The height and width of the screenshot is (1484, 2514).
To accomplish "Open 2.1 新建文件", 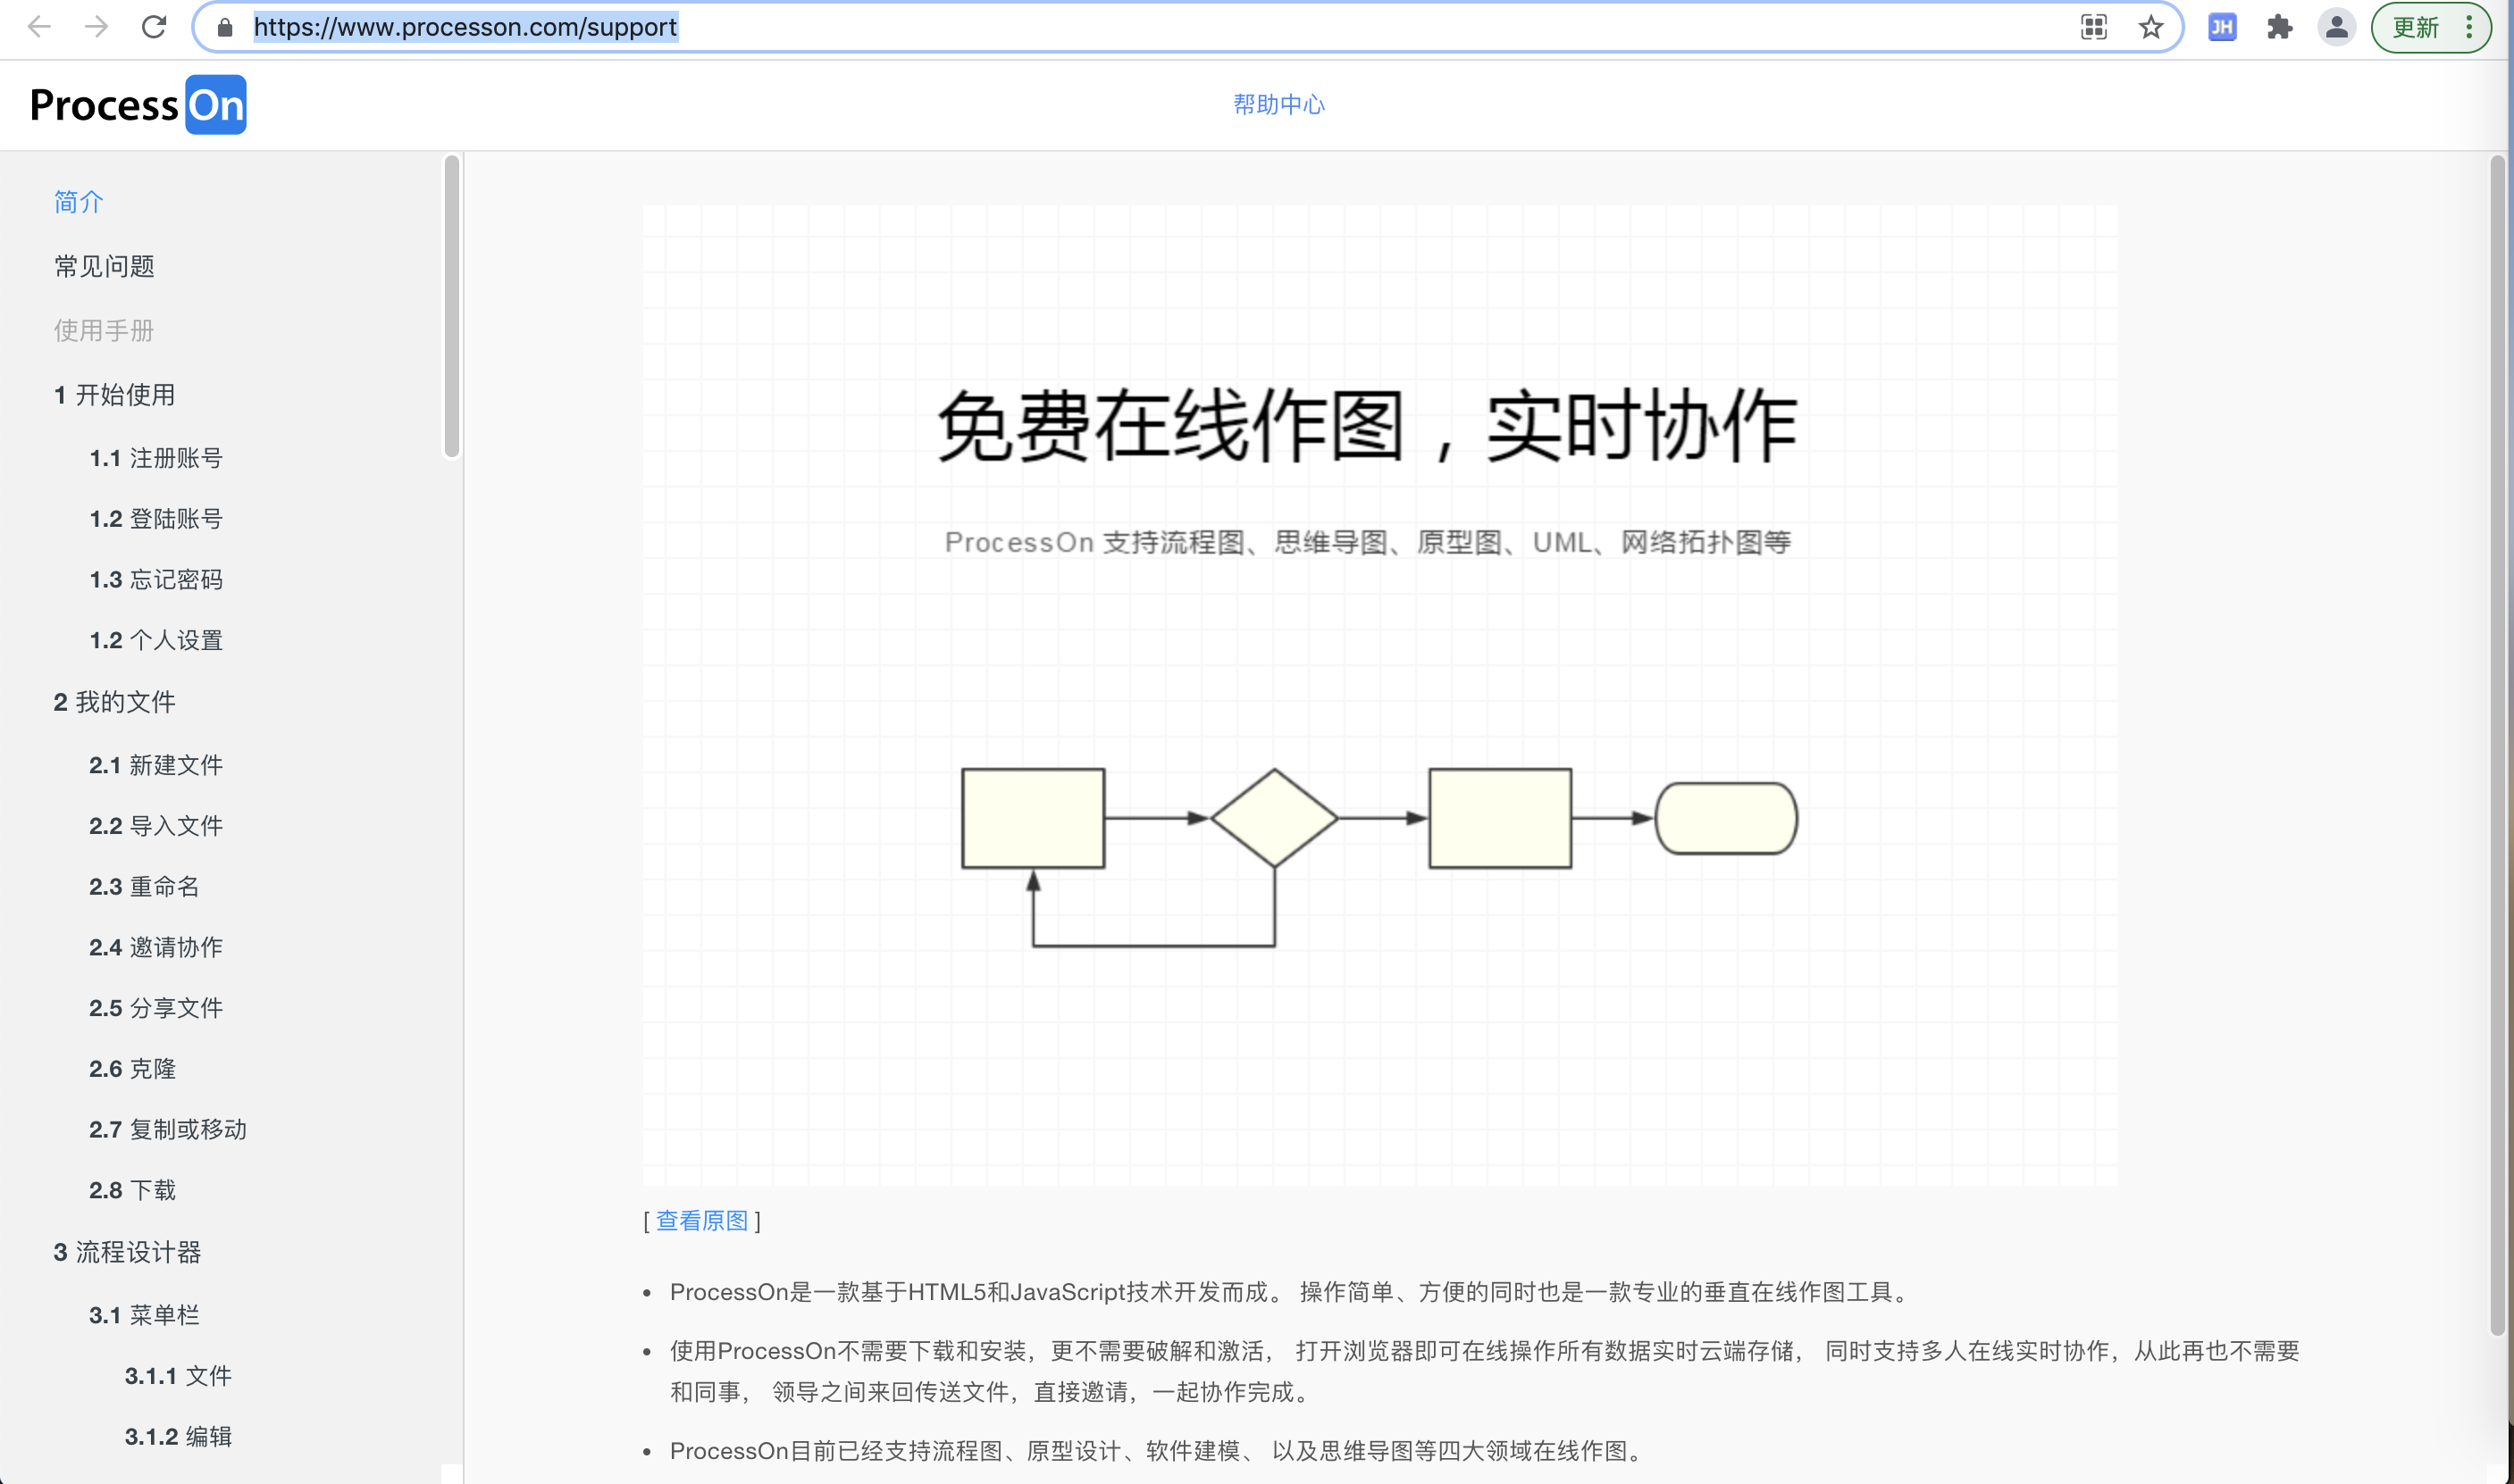I will pyautogui.click(x=156, y=765).
